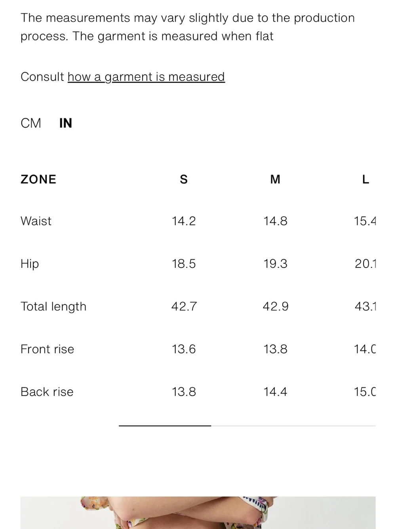Open the model photo below the table
This screenshot has width=396, height=529.
tap(198, 512)
